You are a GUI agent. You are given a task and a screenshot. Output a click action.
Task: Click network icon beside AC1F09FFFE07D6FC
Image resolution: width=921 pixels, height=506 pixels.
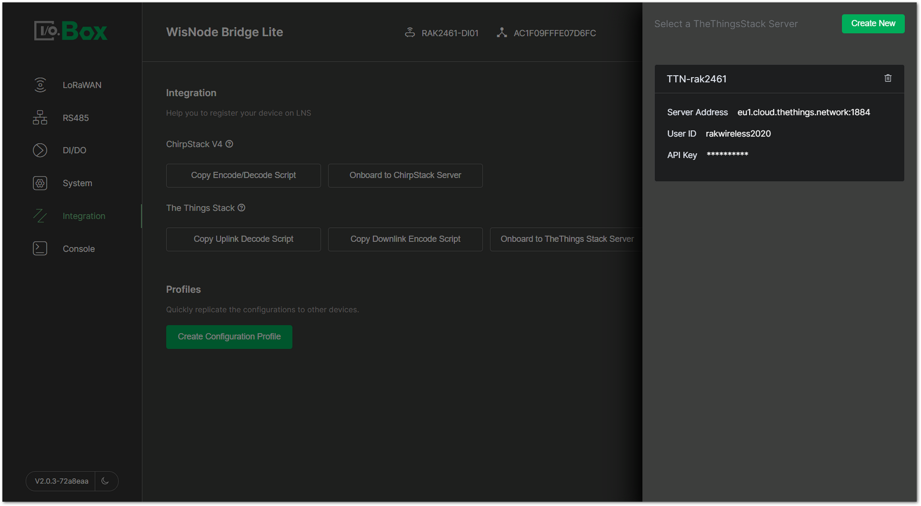502,33
